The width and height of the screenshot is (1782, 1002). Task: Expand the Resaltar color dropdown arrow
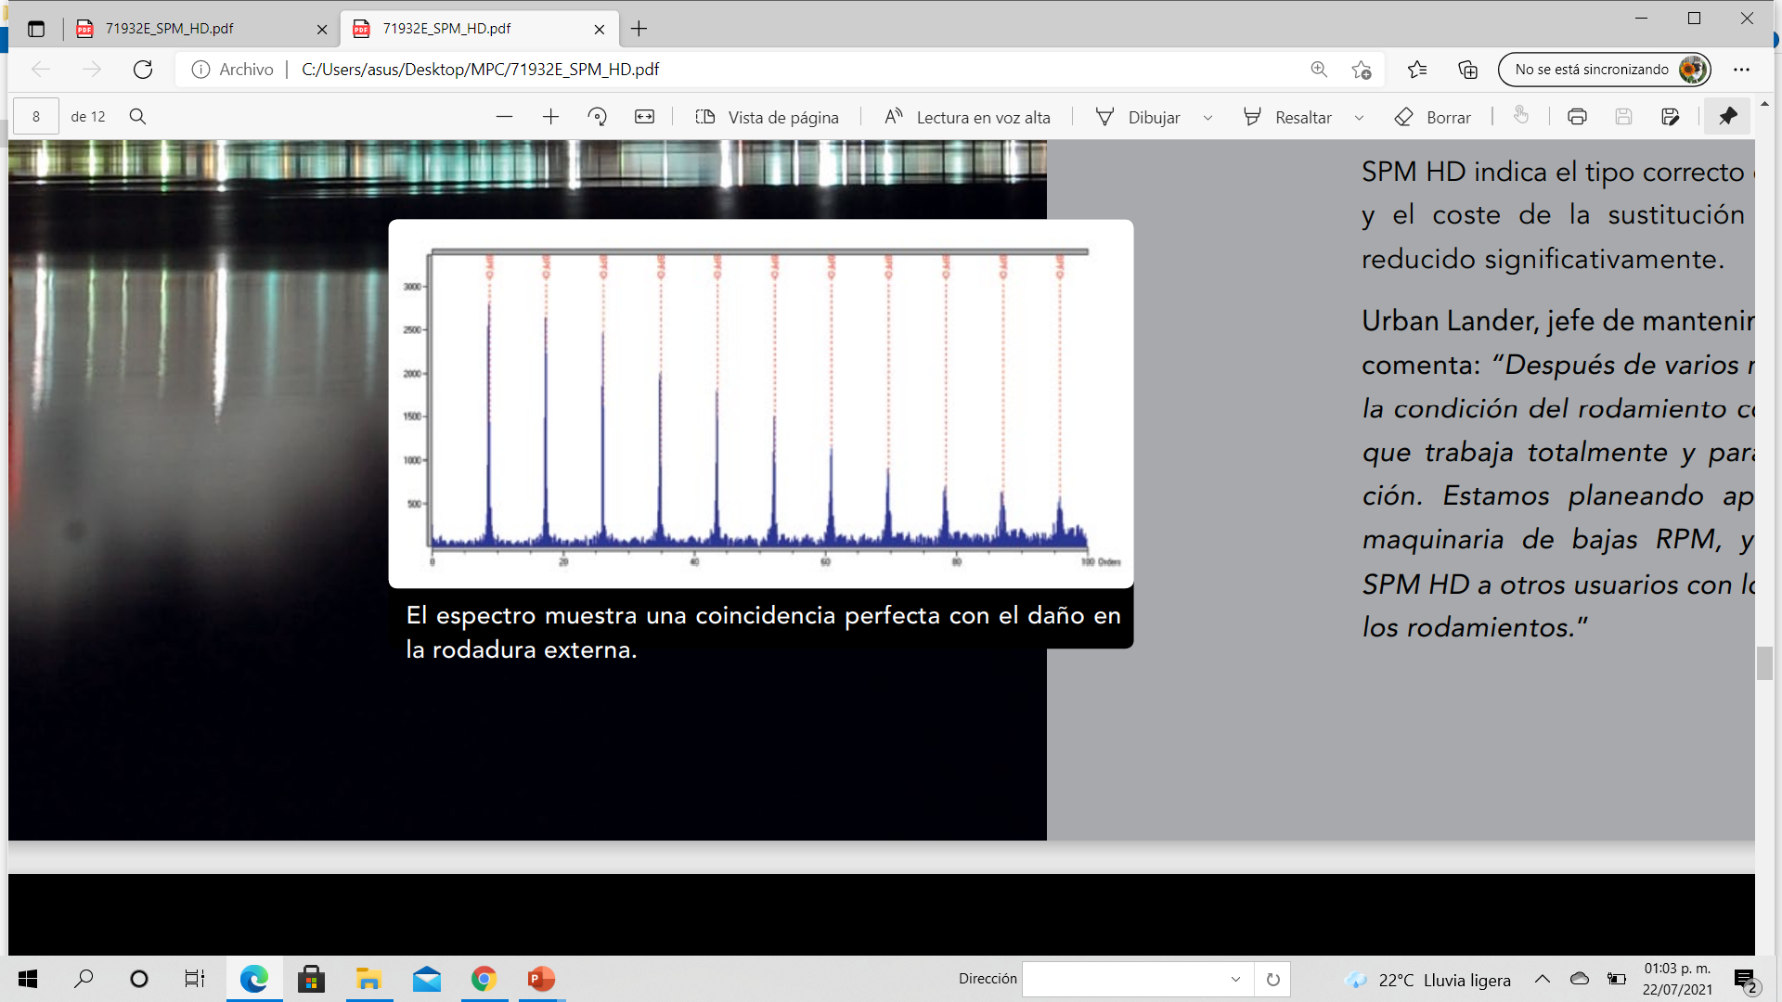click(x=1359, y=118)
